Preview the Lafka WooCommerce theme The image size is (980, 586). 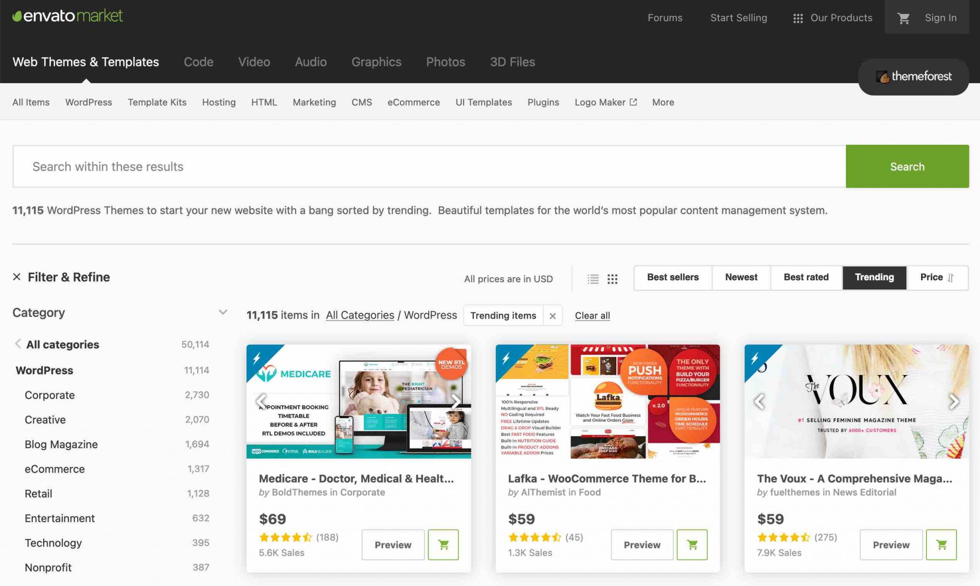(x=642, y=544)
